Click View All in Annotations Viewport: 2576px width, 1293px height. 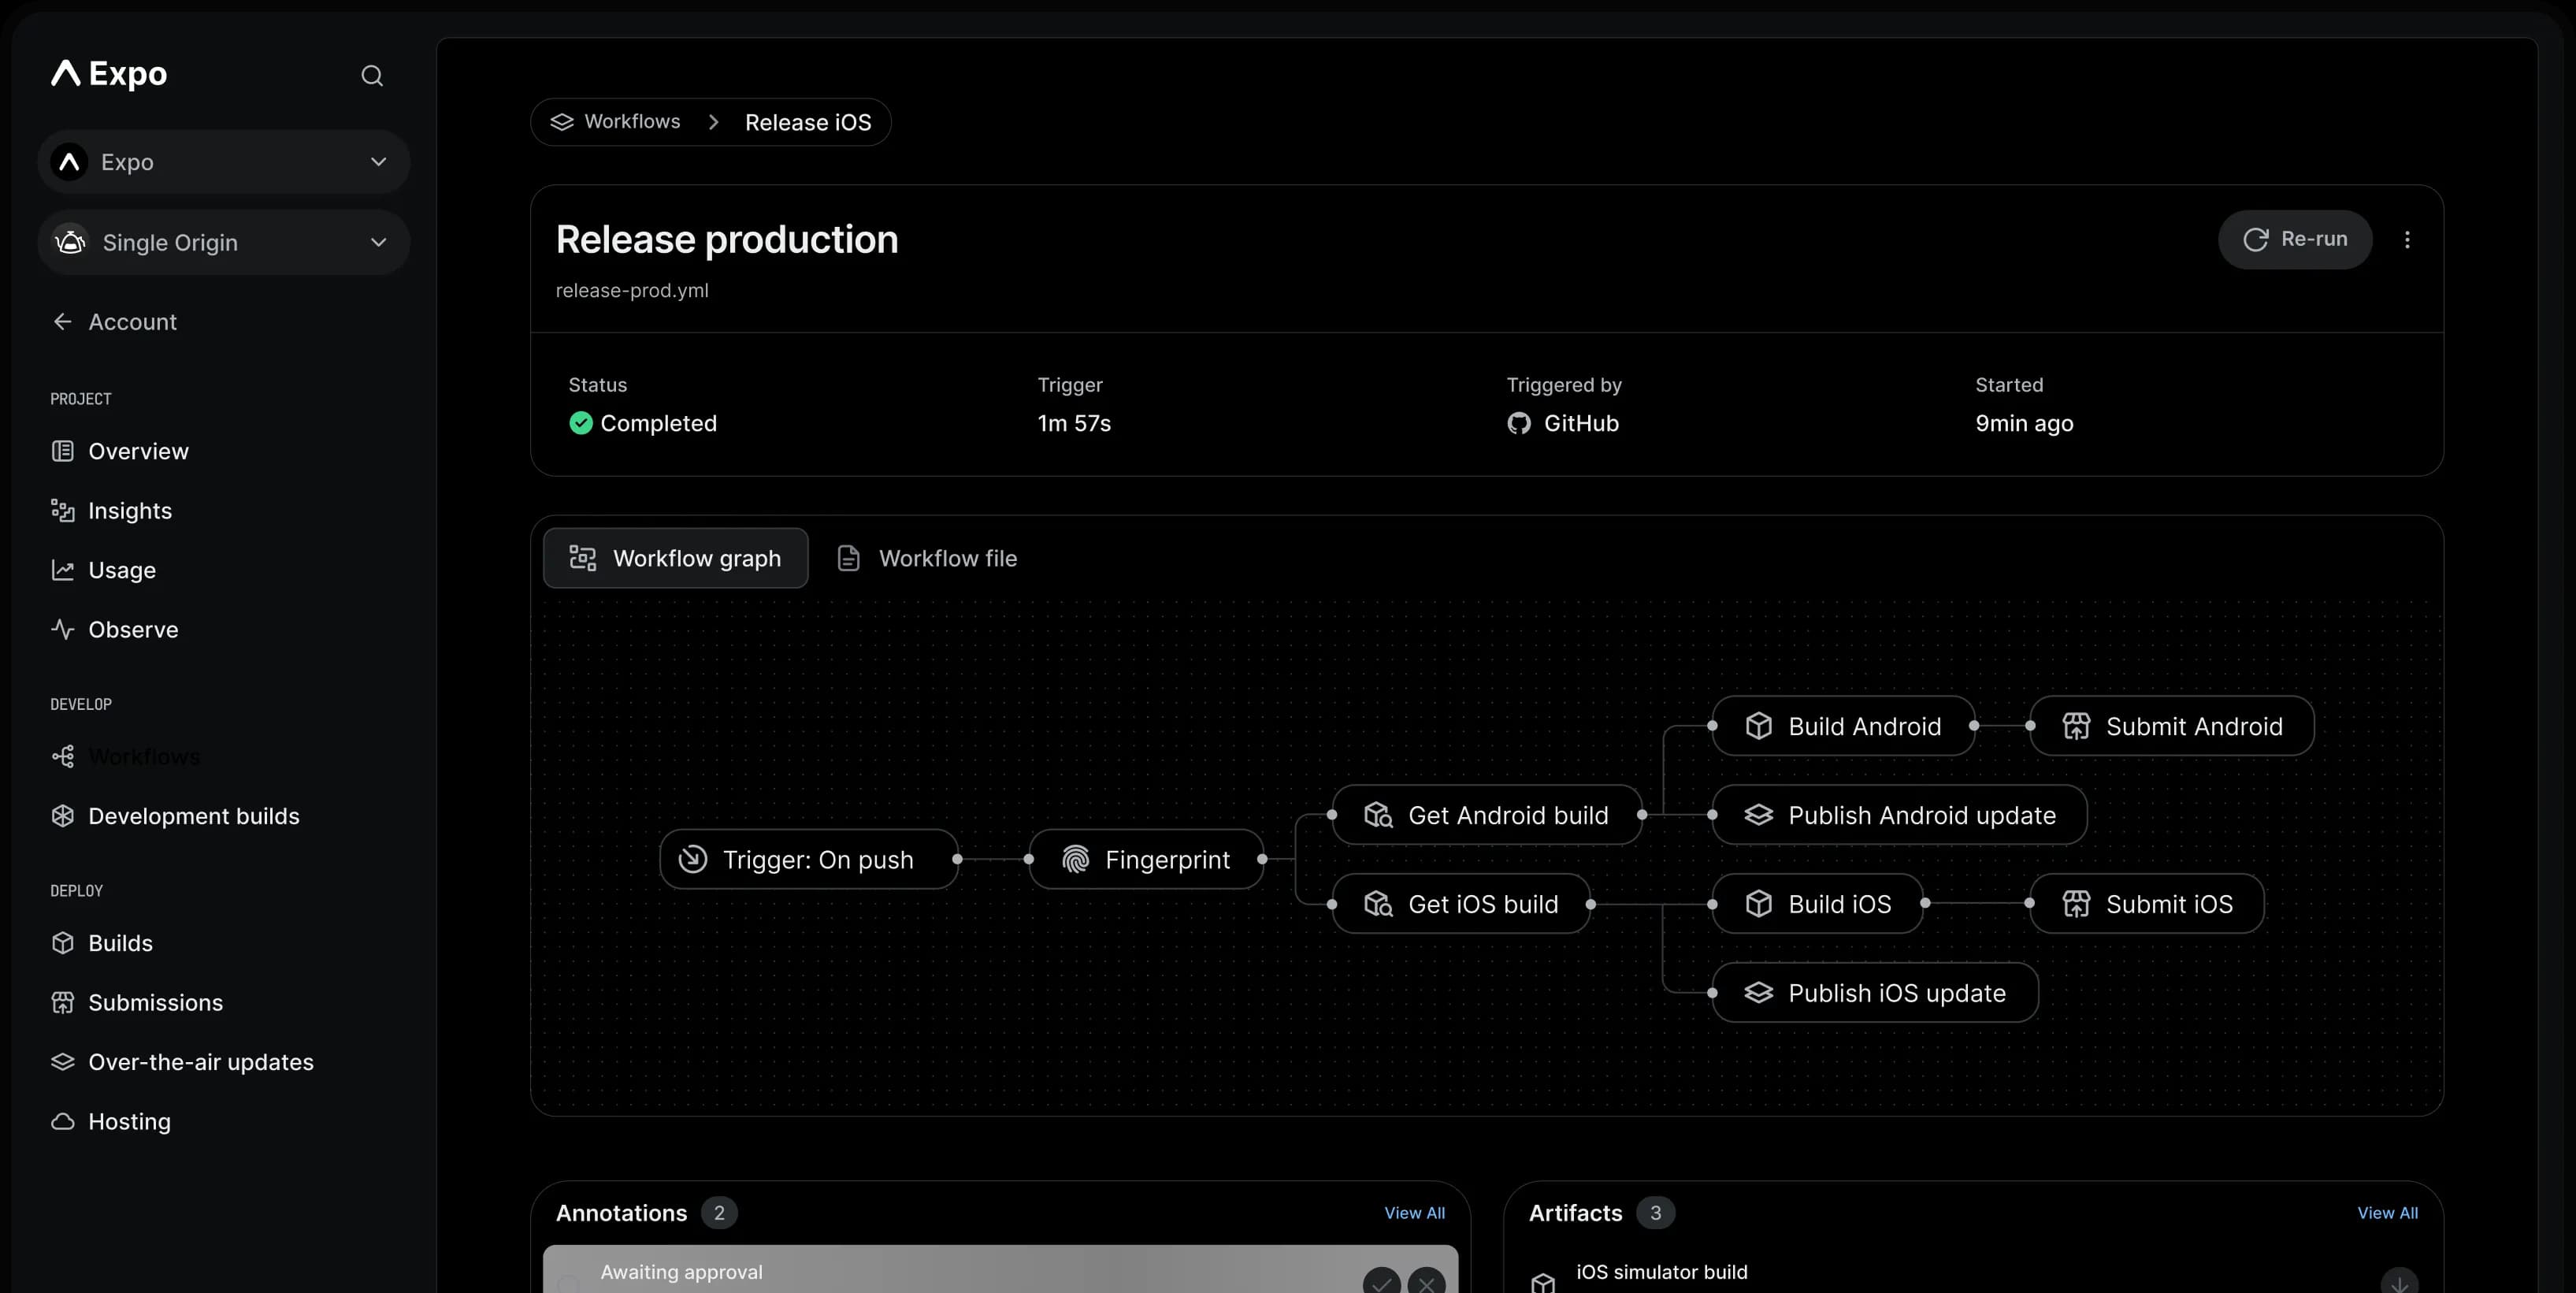tap(1414, 1213)
